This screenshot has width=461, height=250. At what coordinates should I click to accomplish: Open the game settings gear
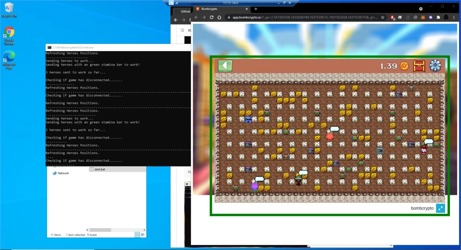pos(435,66)
